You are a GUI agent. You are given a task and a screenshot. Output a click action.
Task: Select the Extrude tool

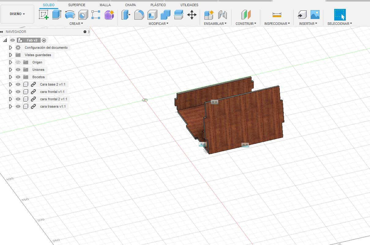(x=57, y=14)
